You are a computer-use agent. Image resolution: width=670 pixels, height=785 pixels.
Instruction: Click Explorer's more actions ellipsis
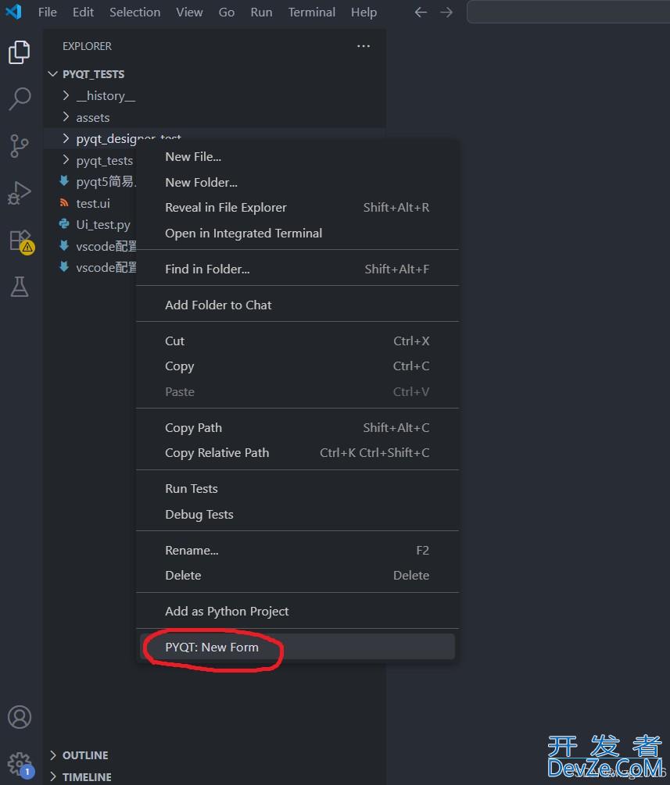tap(364, 46)
